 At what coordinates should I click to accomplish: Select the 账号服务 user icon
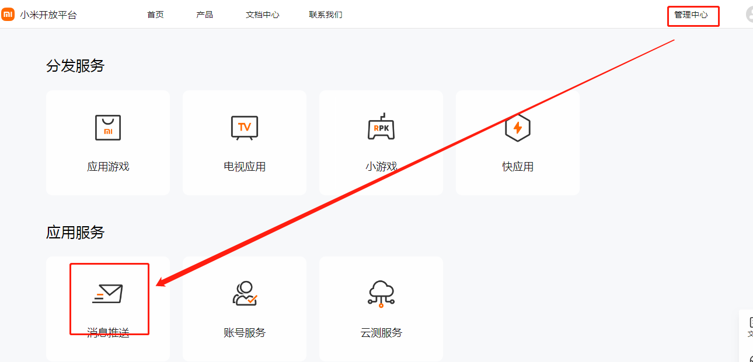(245, 294)
